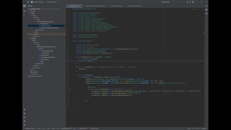
Task: Select Main class in project tree
Action: (42, 61)
